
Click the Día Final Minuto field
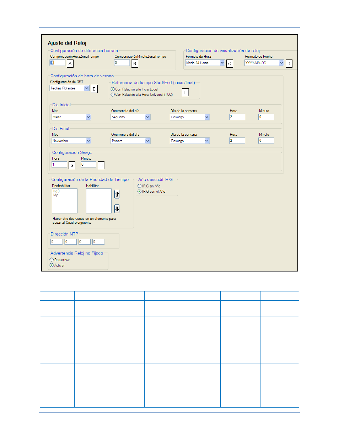pos(266,141)
